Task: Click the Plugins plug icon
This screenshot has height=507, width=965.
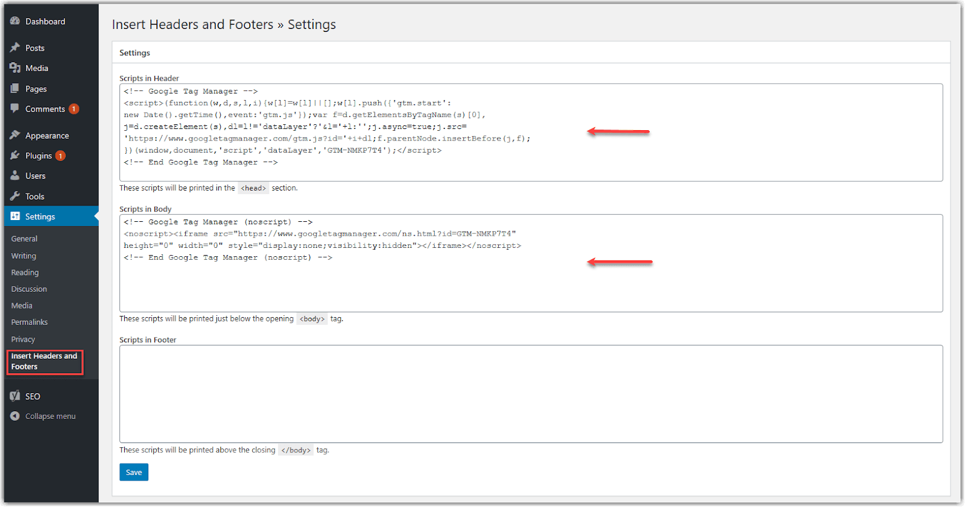Action: pos(15,156)
